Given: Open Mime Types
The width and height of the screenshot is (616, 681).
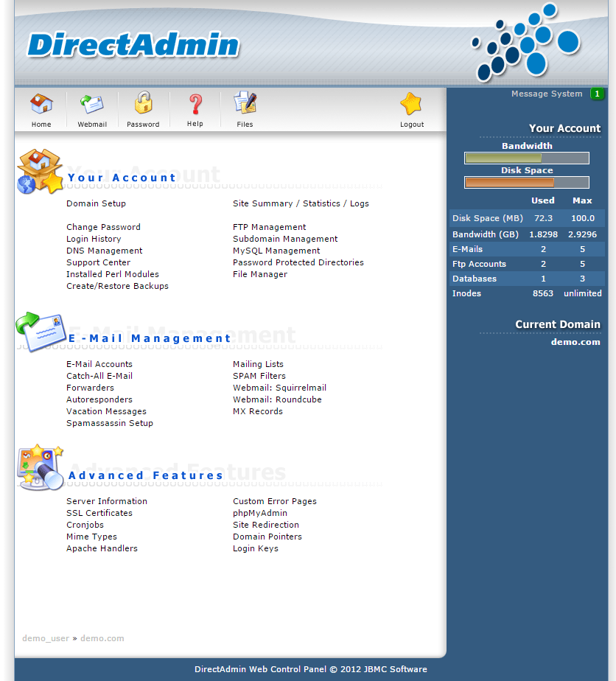Looking at the screenshot, I should pos(91,537).
